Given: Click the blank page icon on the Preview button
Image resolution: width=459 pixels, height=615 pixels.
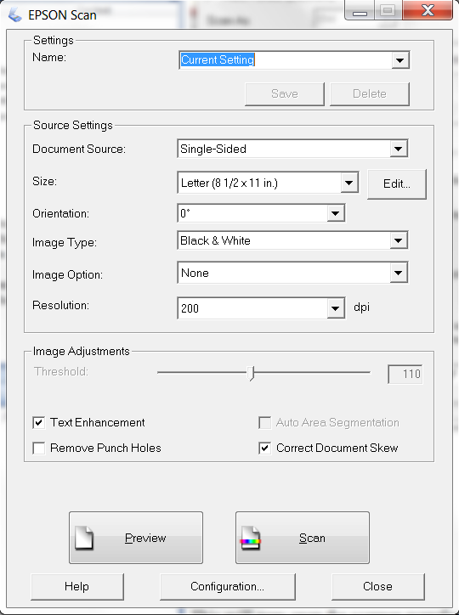Looking at the screenshot, I should pyautogui.click(x=84, y=538).
